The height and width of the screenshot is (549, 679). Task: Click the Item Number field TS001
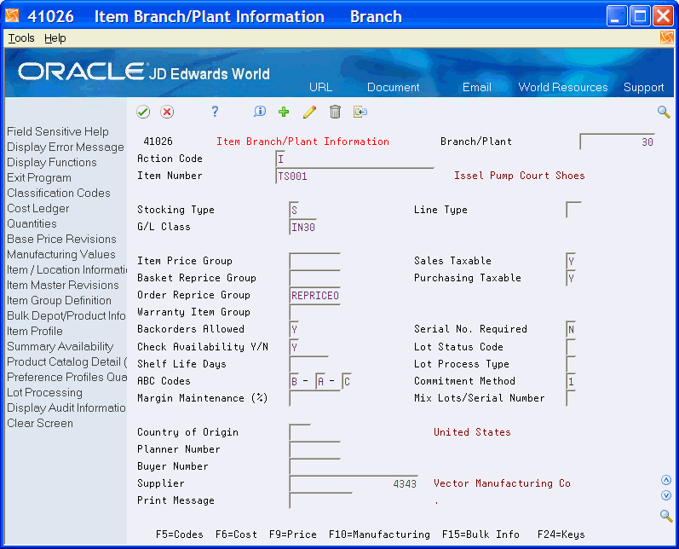pyautogui.click(x=354, y=176)
